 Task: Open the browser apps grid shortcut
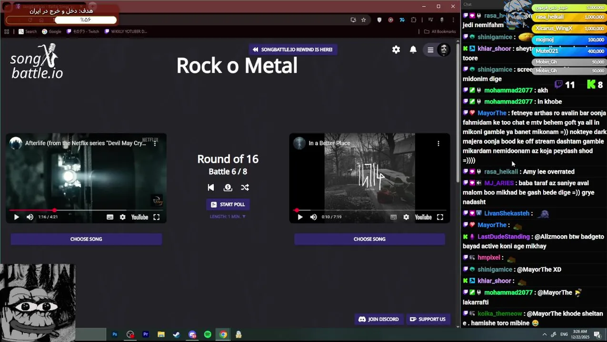pos(7,31)
